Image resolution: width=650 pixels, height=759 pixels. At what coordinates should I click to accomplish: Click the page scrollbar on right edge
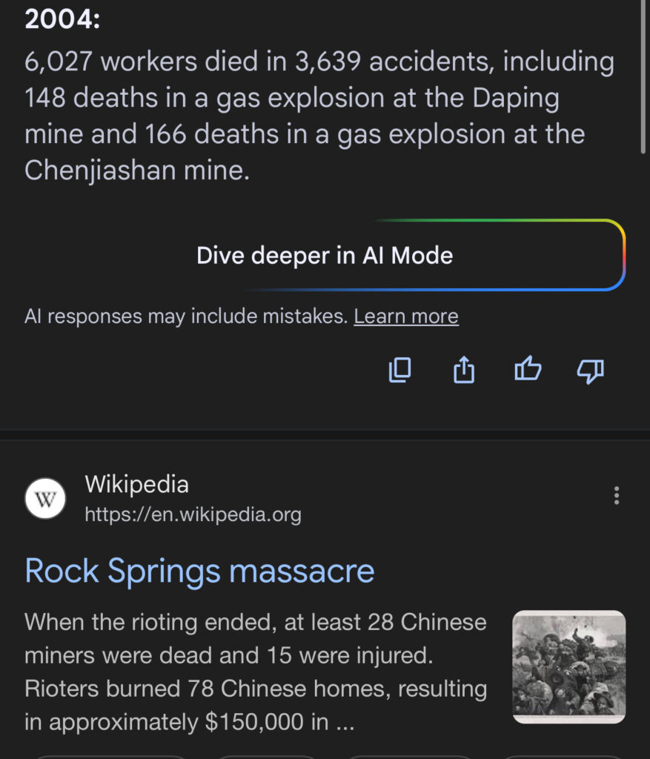pos(643,74)
